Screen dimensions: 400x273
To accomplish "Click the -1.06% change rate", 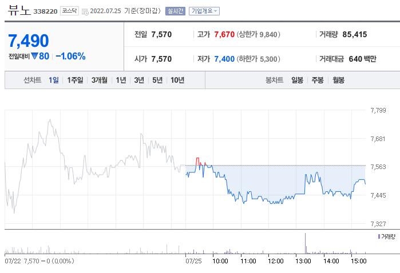I will (70, 57).
